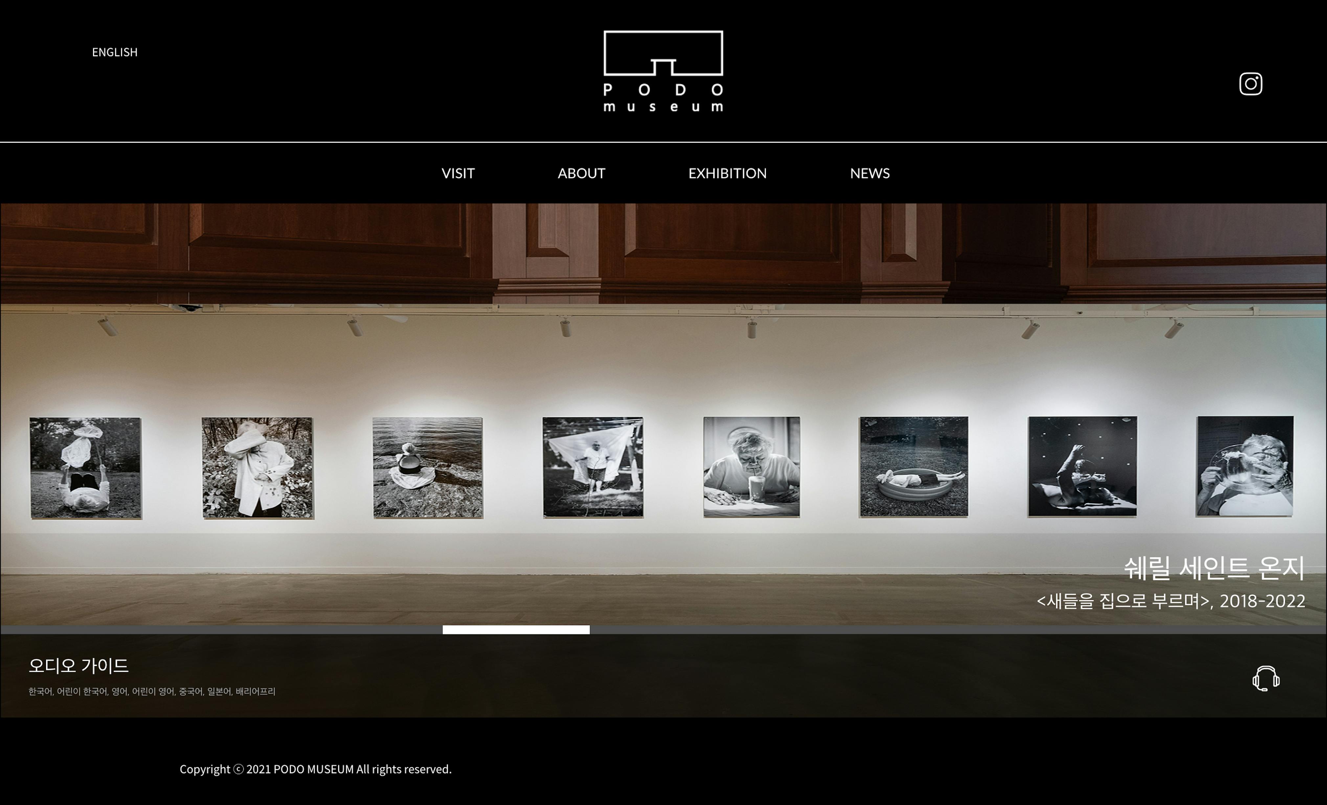Screen dimensions: 1327x805
Task: Open the VISIT menu
Action: [458, 173]
